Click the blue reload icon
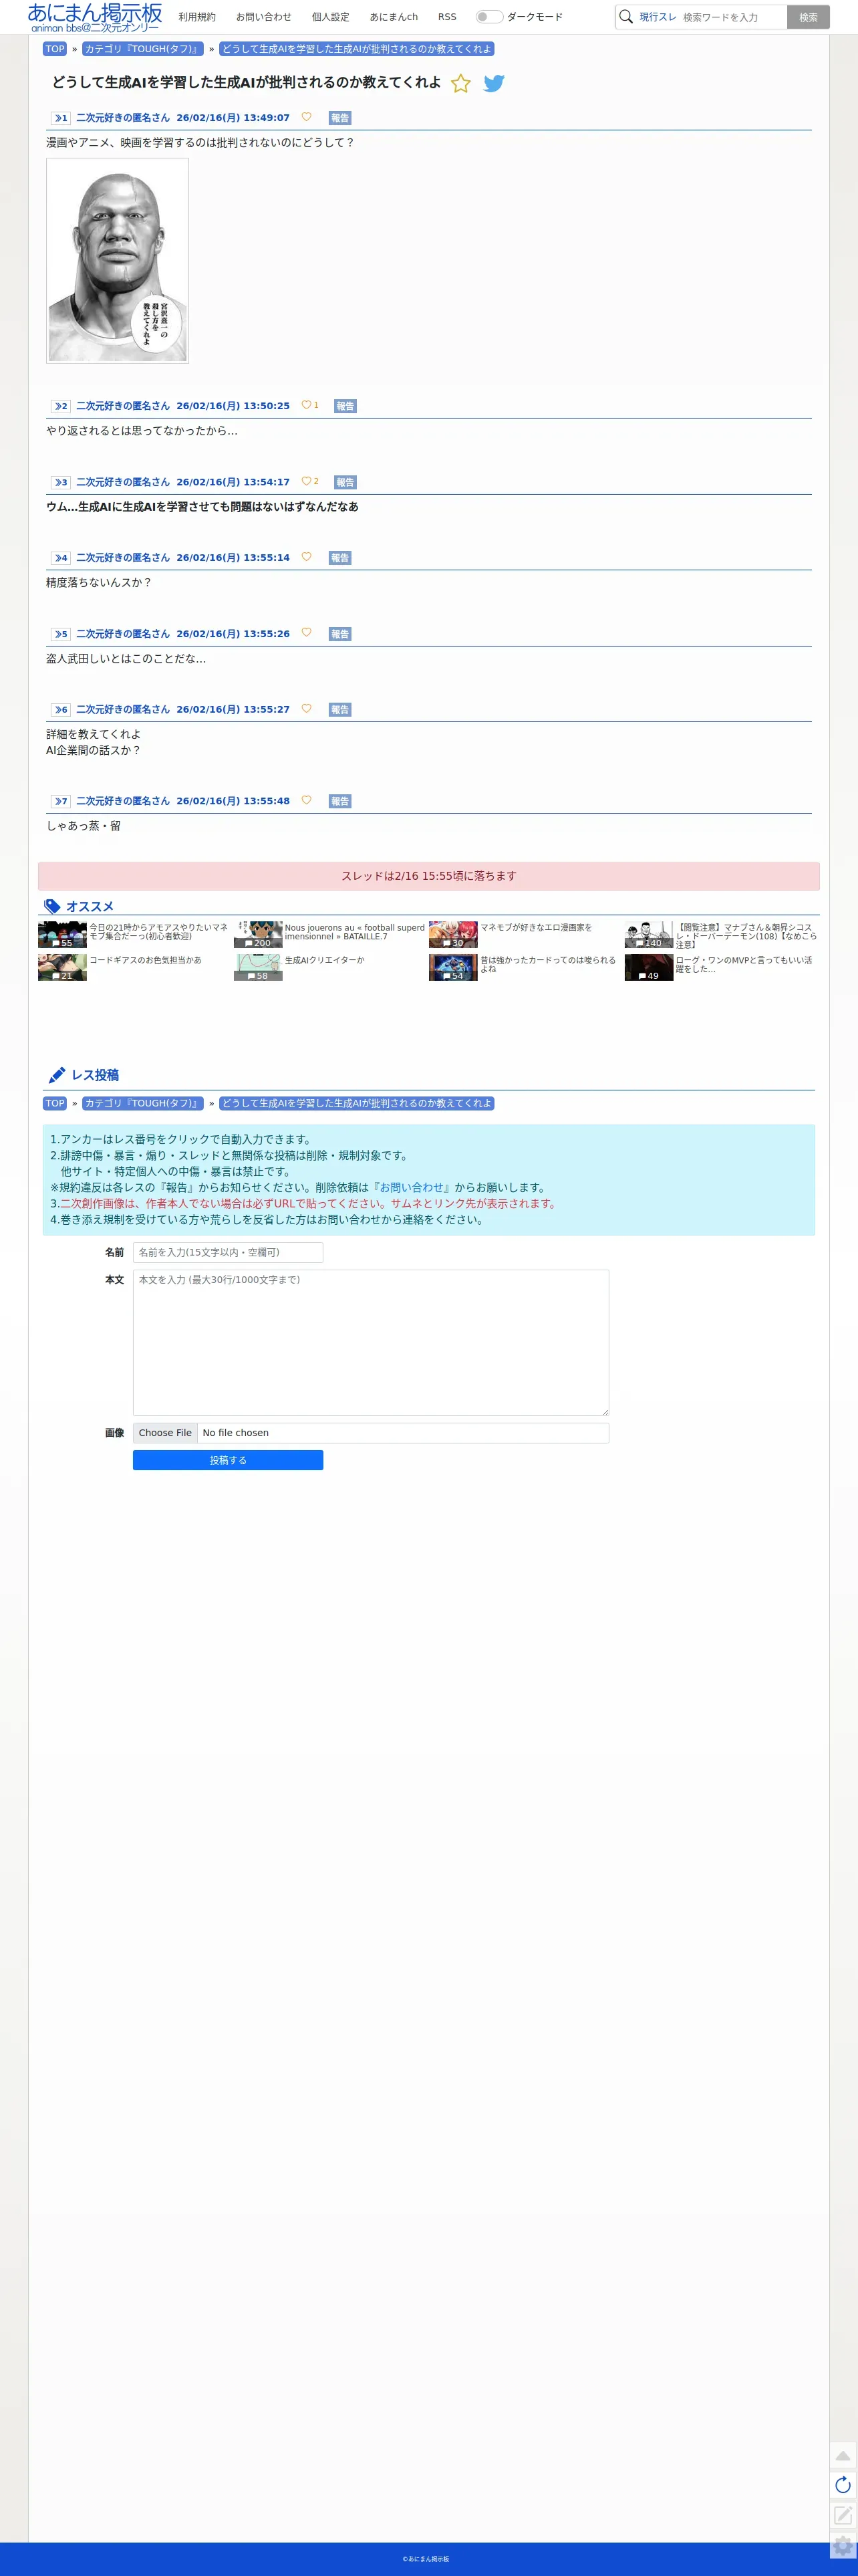 [x=843, y=2485]
